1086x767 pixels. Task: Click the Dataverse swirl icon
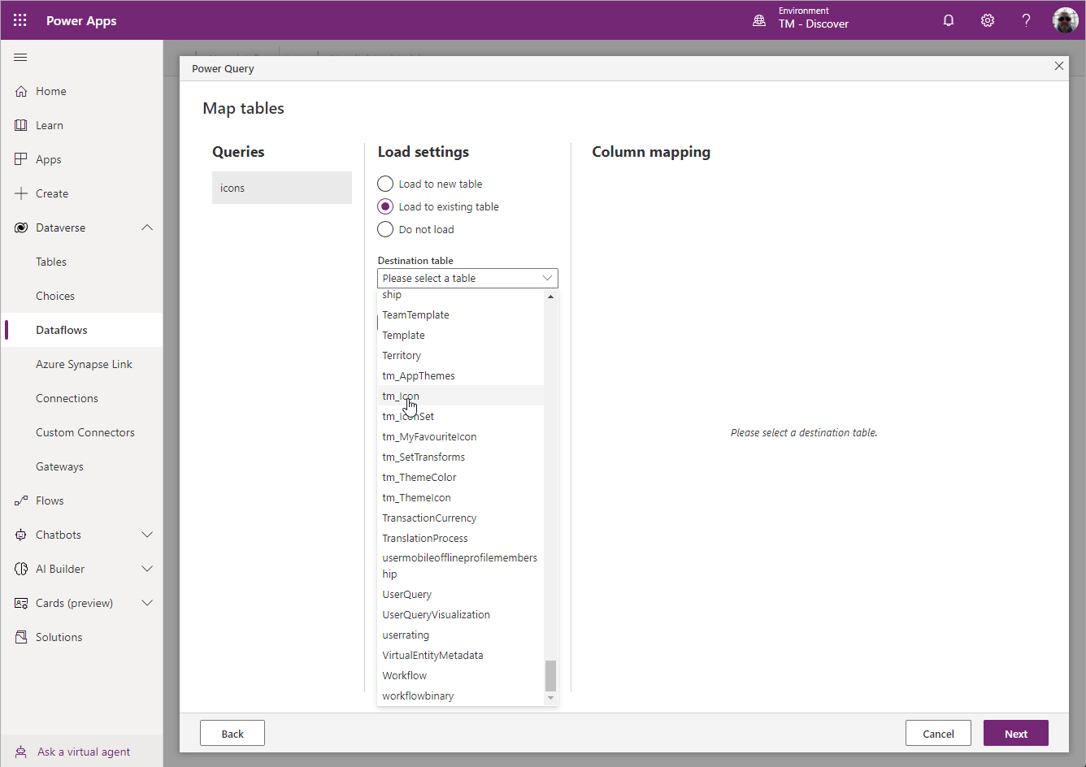coord(21,227)
